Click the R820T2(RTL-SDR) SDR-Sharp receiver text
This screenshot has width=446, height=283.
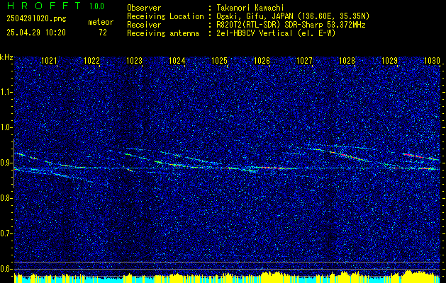click(x=291, y=25)
